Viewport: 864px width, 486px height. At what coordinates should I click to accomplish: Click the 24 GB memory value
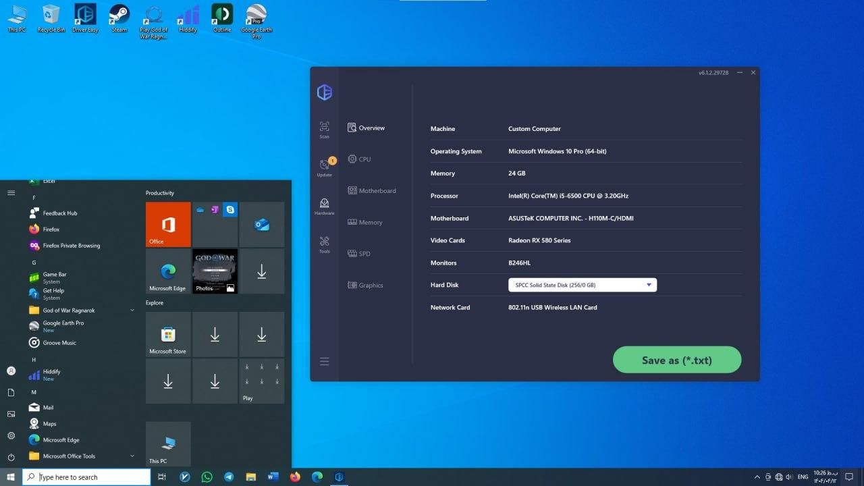pos(517,173)
